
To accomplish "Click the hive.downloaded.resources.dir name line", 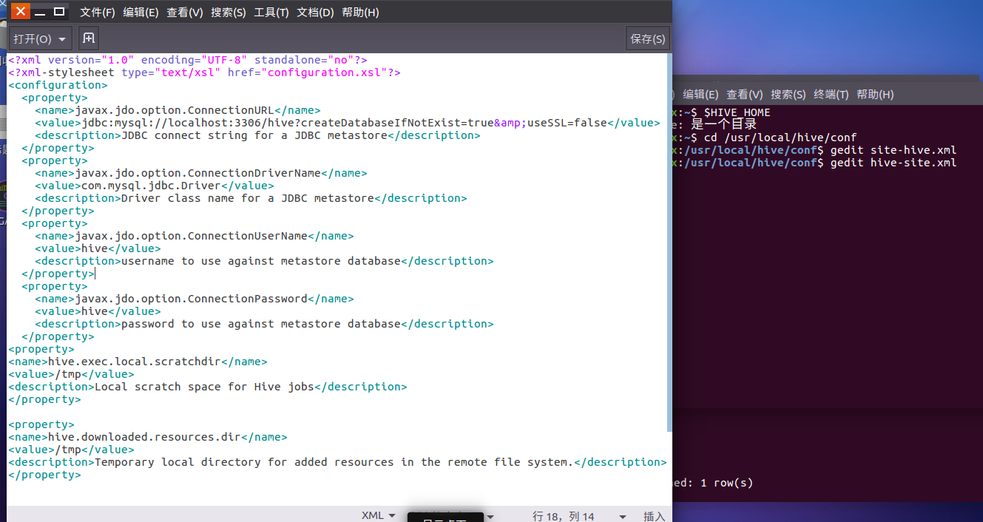I will coord(148,437).
